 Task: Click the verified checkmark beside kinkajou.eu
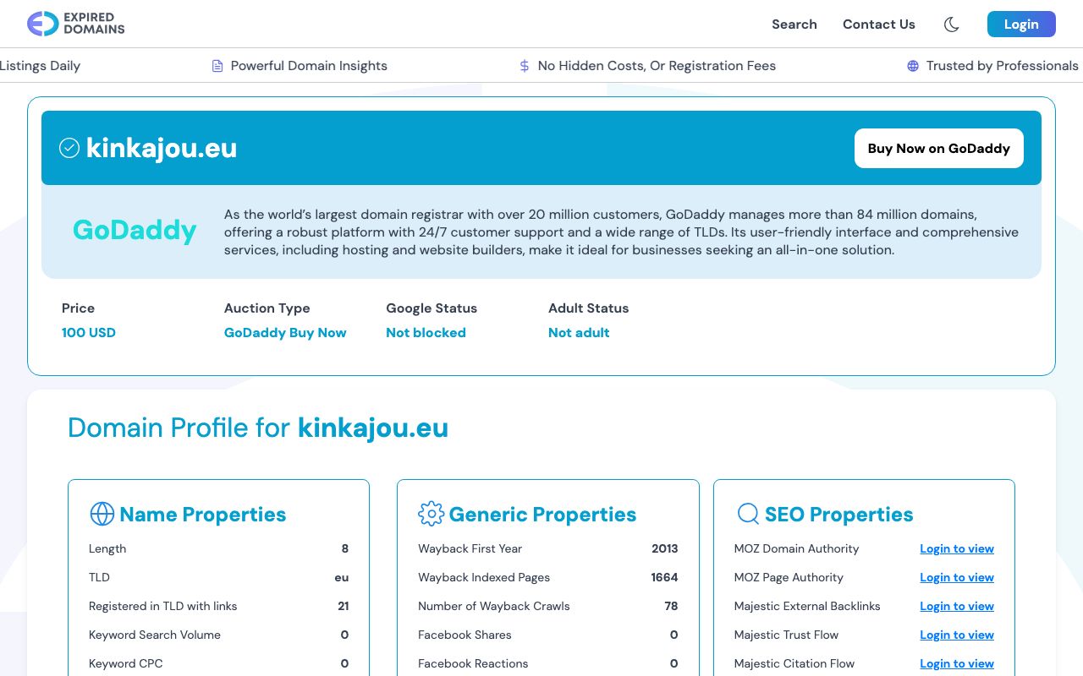[x=69, y=148]
